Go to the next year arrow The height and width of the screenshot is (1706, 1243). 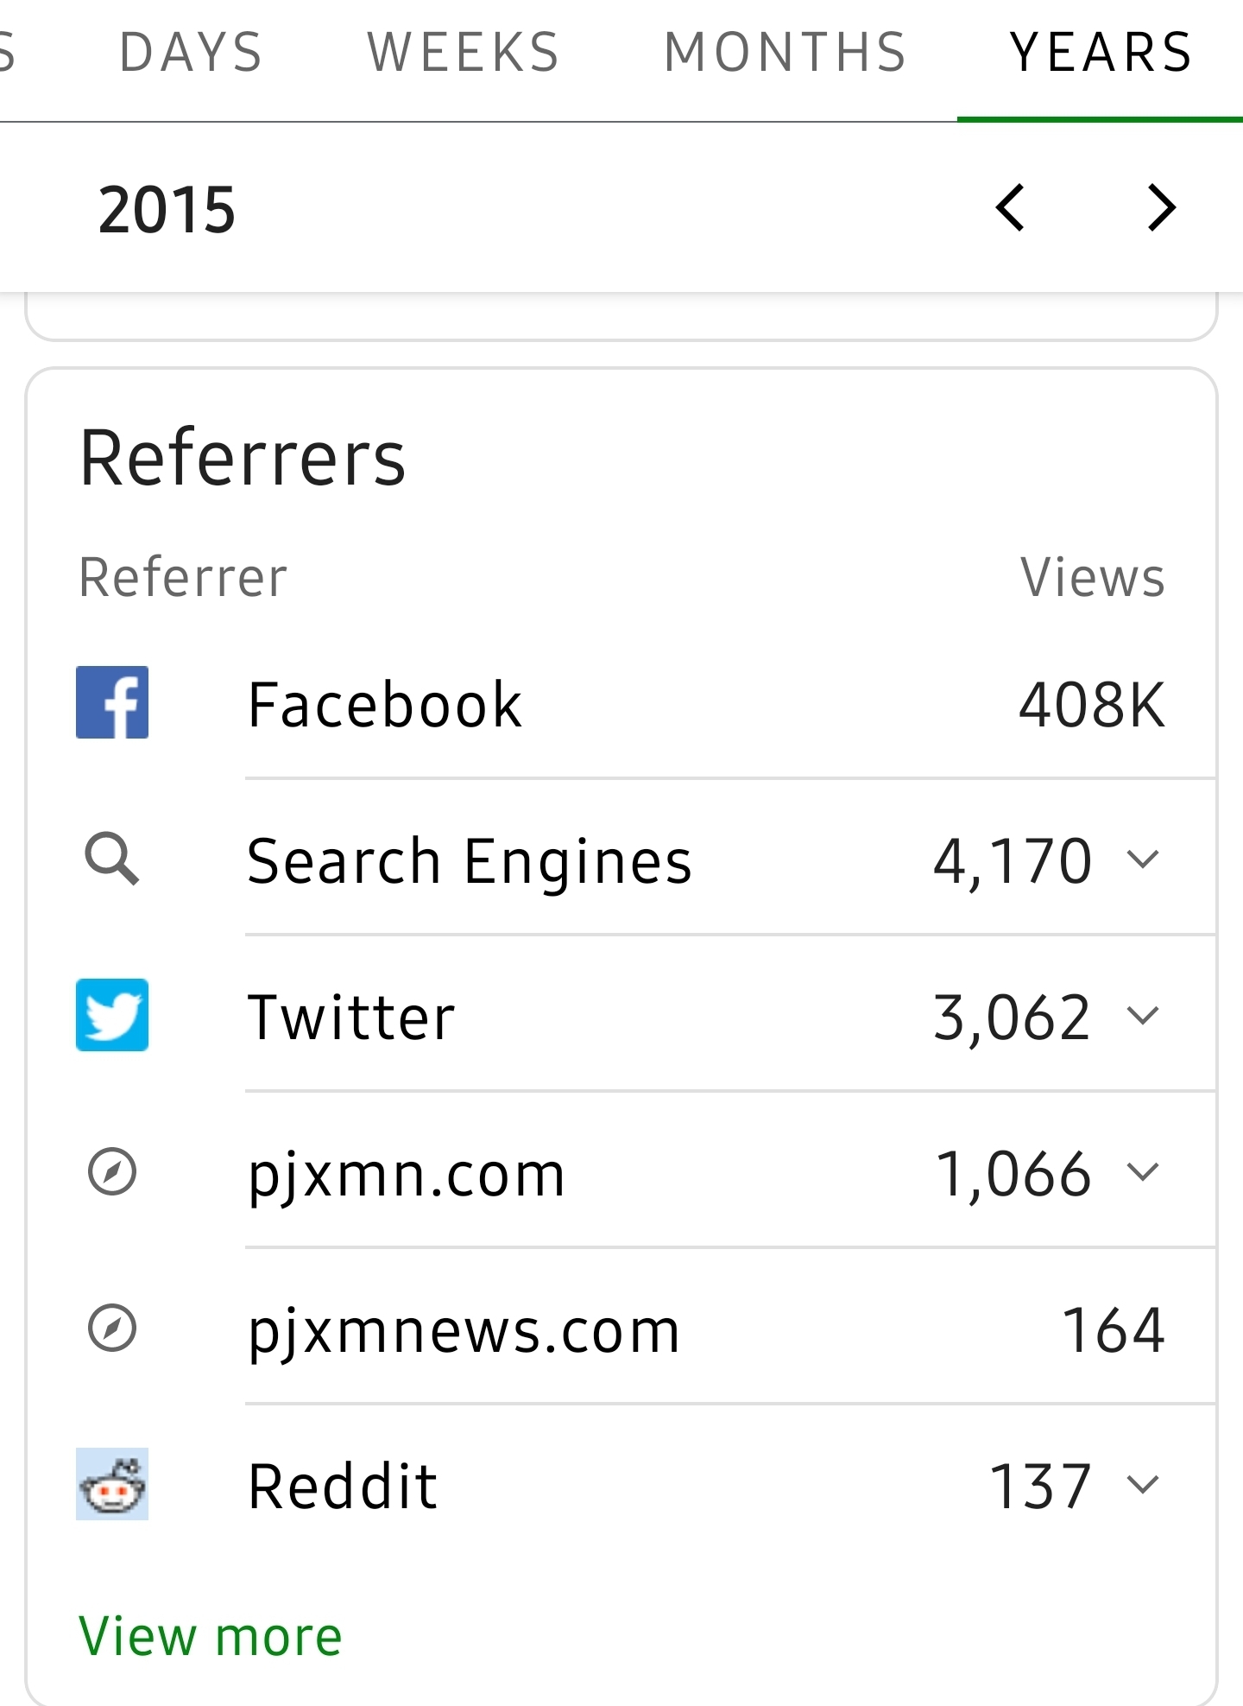[1161, 208]
